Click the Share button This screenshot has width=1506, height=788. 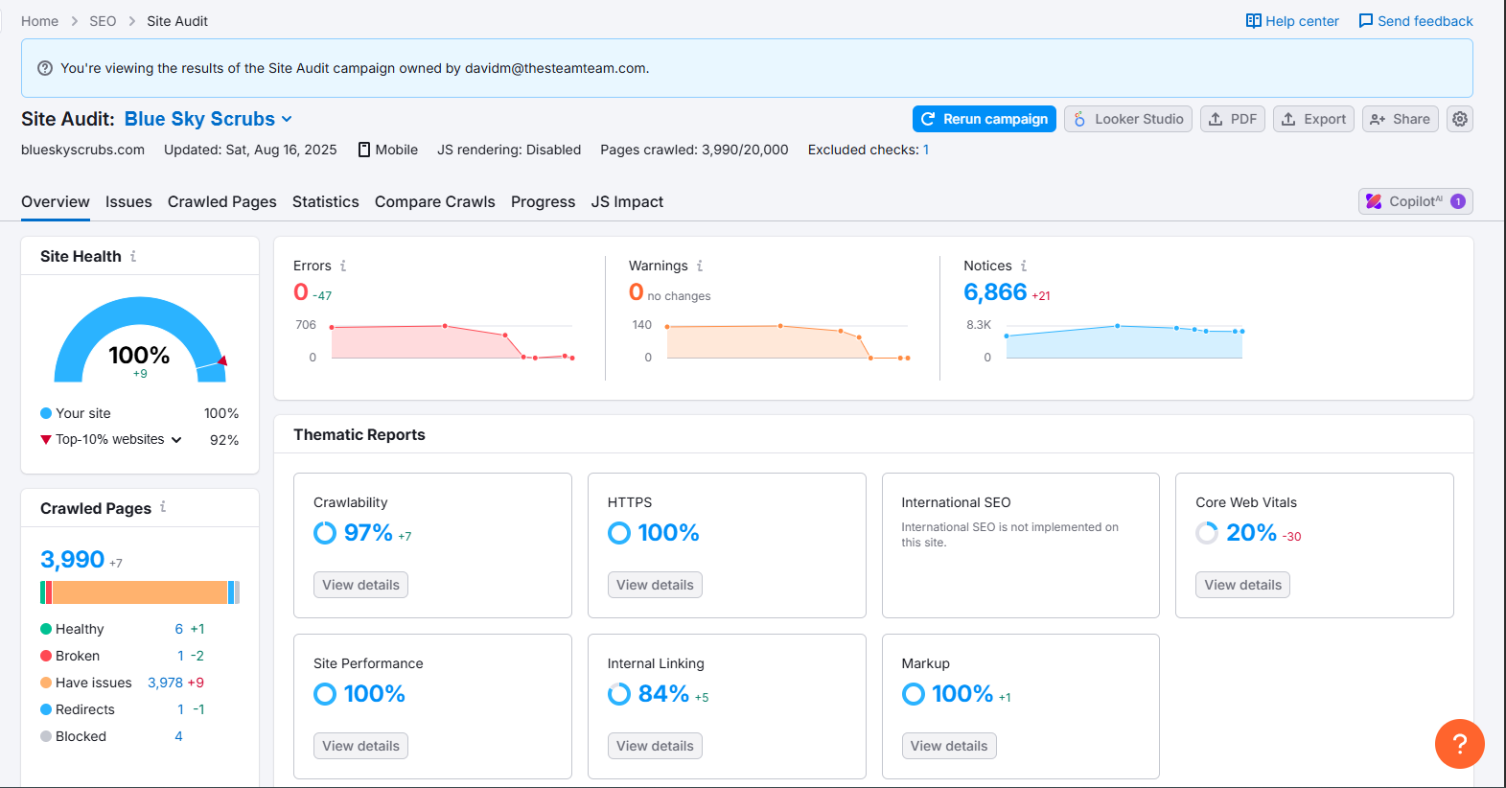[x=1401, y=119]
